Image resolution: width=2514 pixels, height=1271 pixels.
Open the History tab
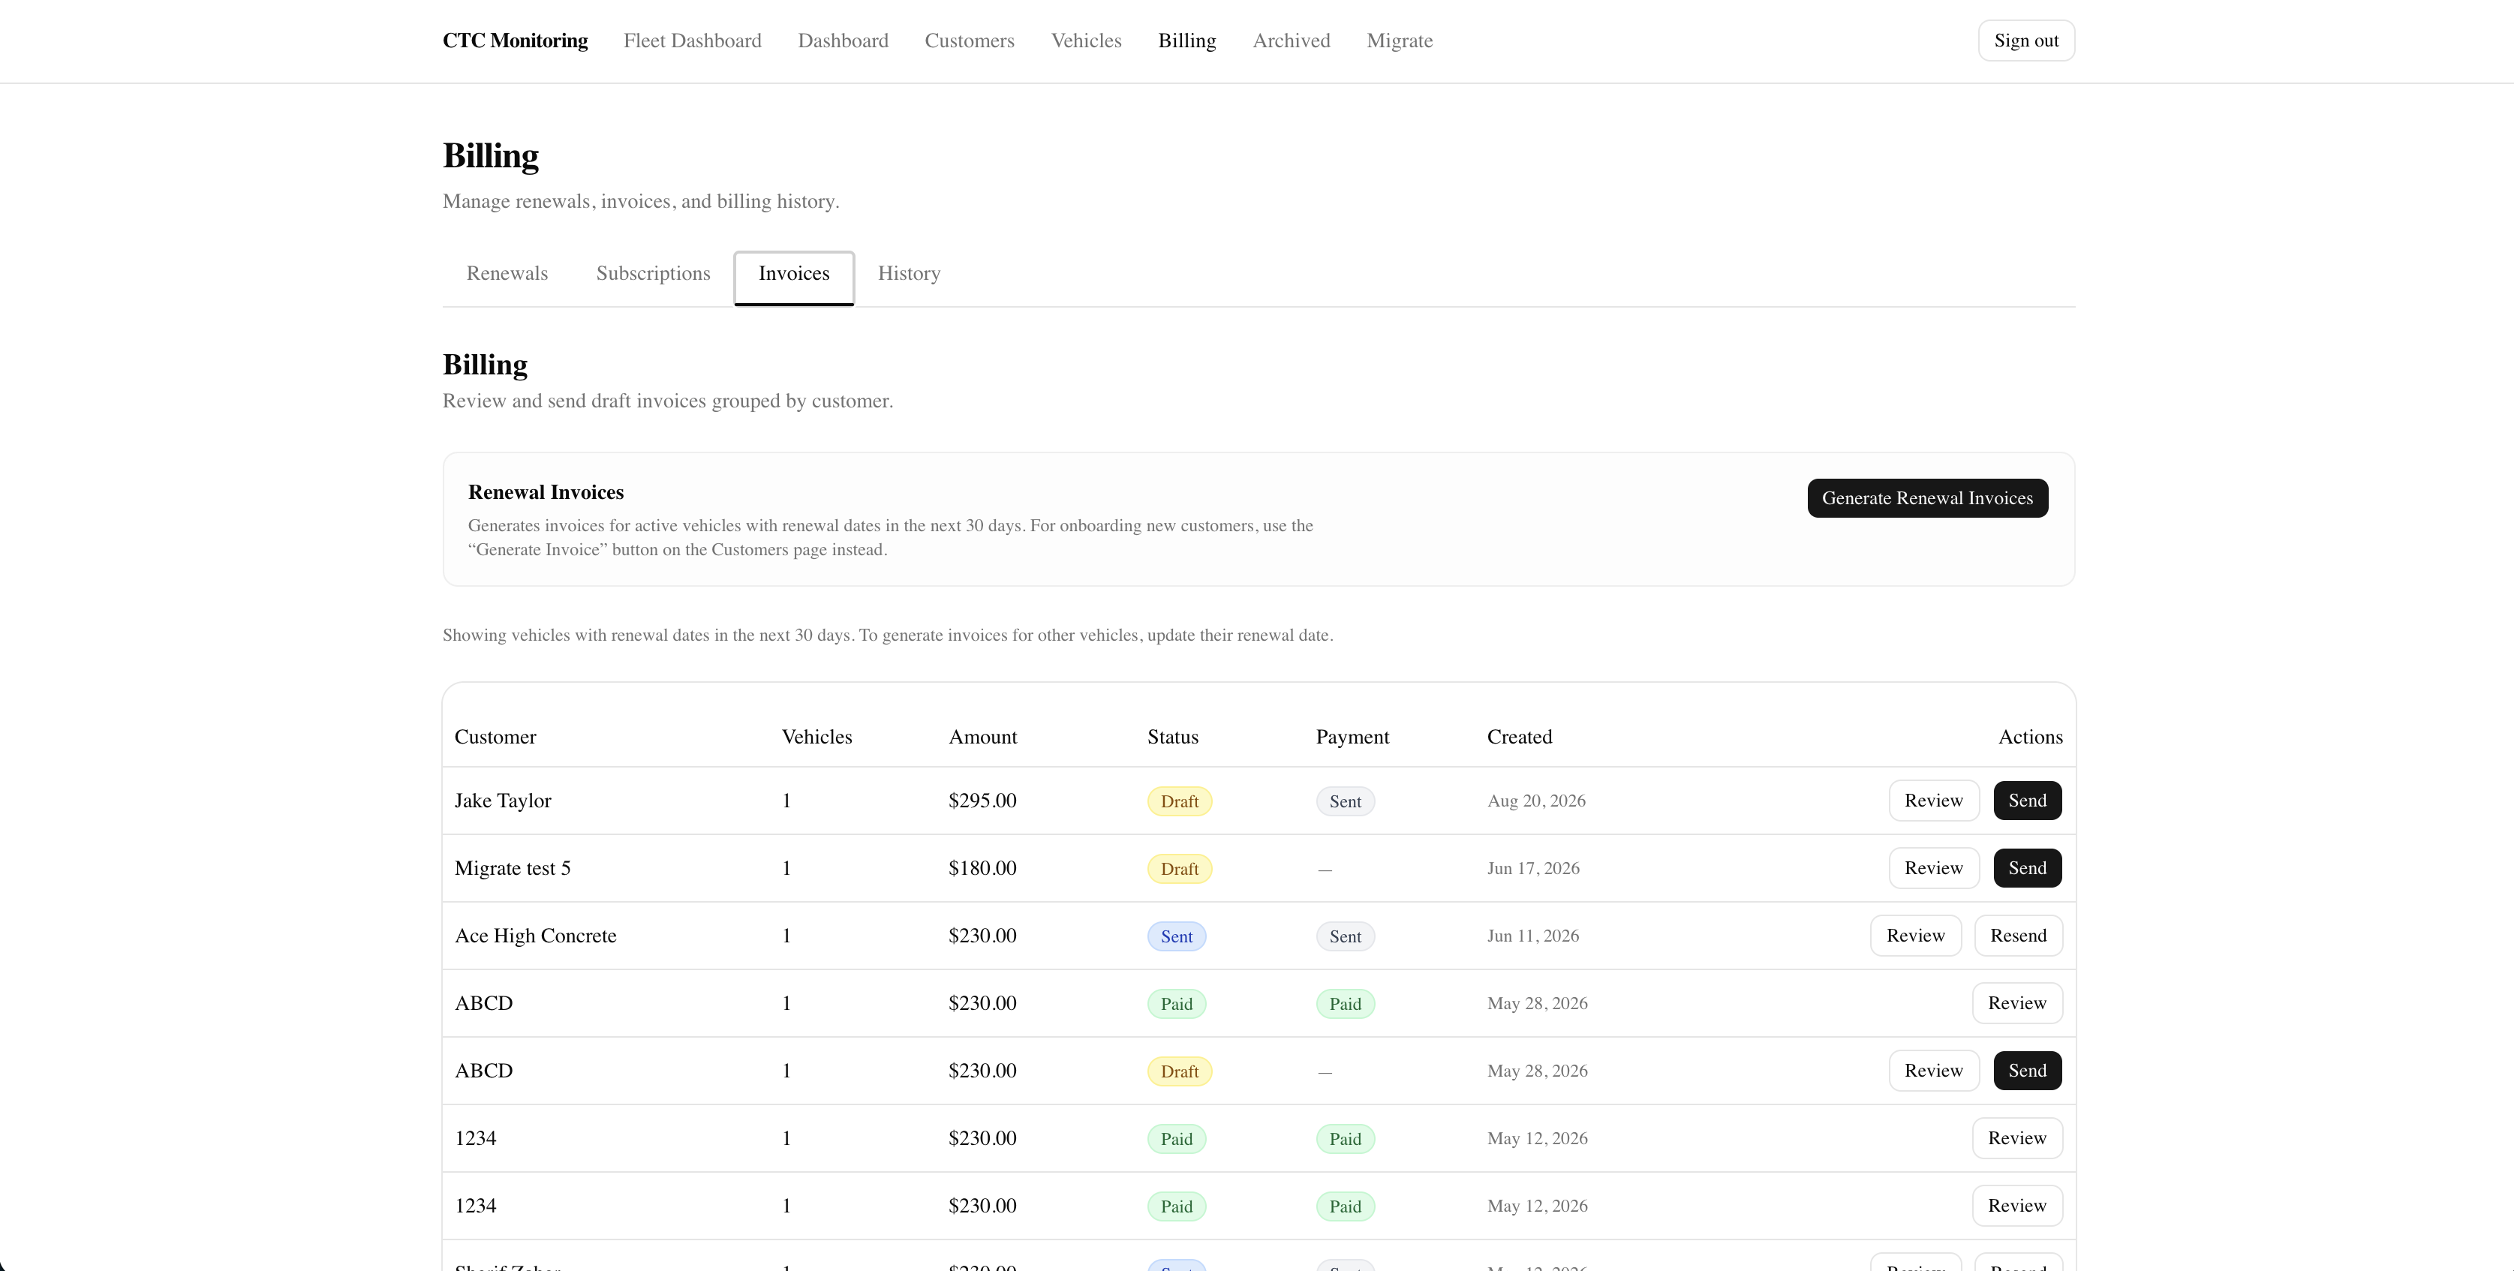909,273
